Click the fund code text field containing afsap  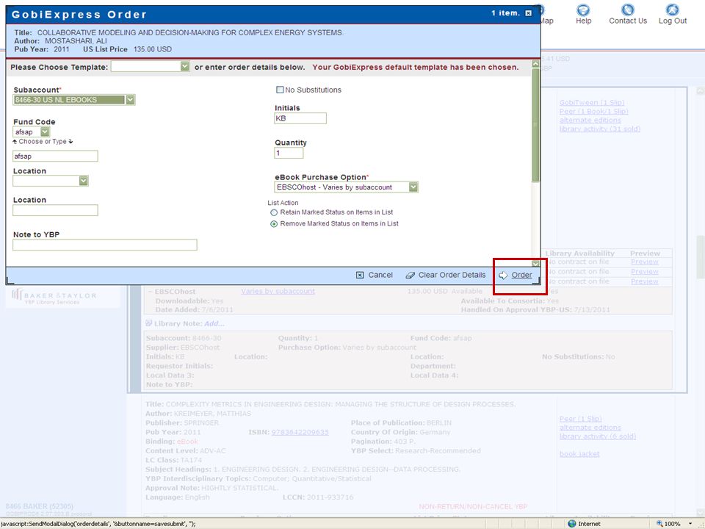(55, 156)
